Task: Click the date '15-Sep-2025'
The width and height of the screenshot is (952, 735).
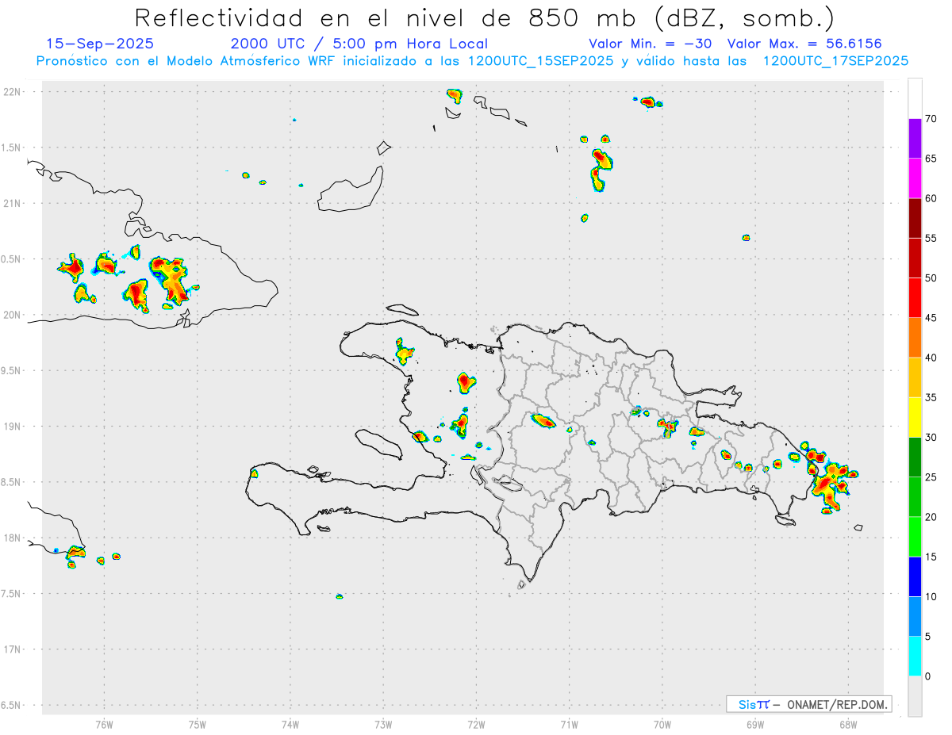Action: pyautogui.click(x=100, y=44)
